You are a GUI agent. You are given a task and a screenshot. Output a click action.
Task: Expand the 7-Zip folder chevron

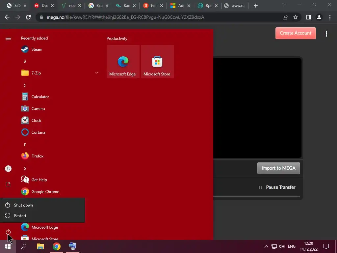tap(97, 73)
